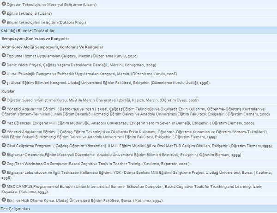Click Öğretim Sürecini Geliştirme Kursu entry text
The width and height of the screenshot is (277, 213).
[x=102, y=100]
